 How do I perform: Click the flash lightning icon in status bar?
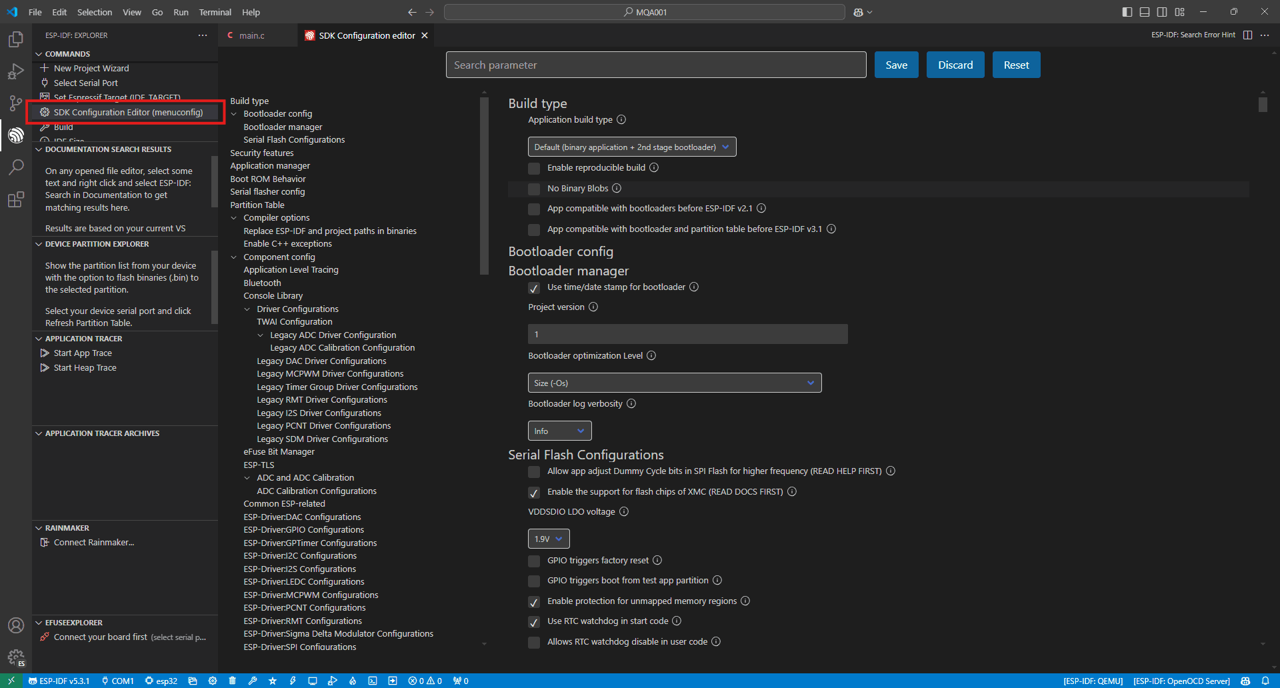(x=293, y=681)
